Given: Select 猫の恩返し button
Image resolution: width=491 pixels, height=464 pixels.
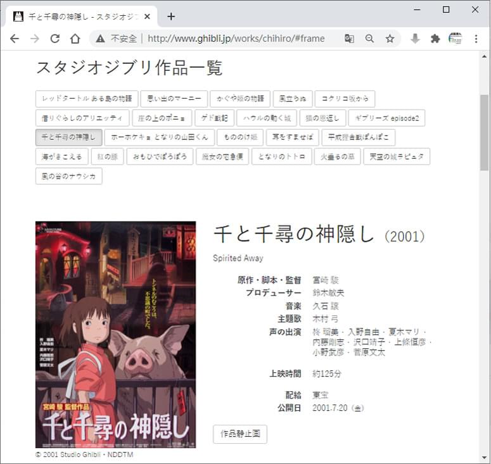Looking at the screenshot, I should (322, 118).
